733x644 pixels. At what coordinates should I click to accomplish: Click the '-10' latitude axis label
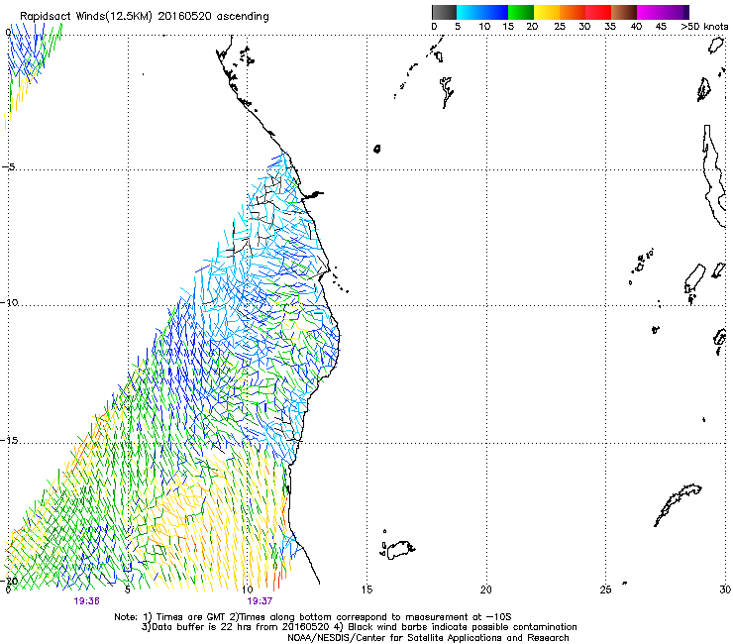10,302
